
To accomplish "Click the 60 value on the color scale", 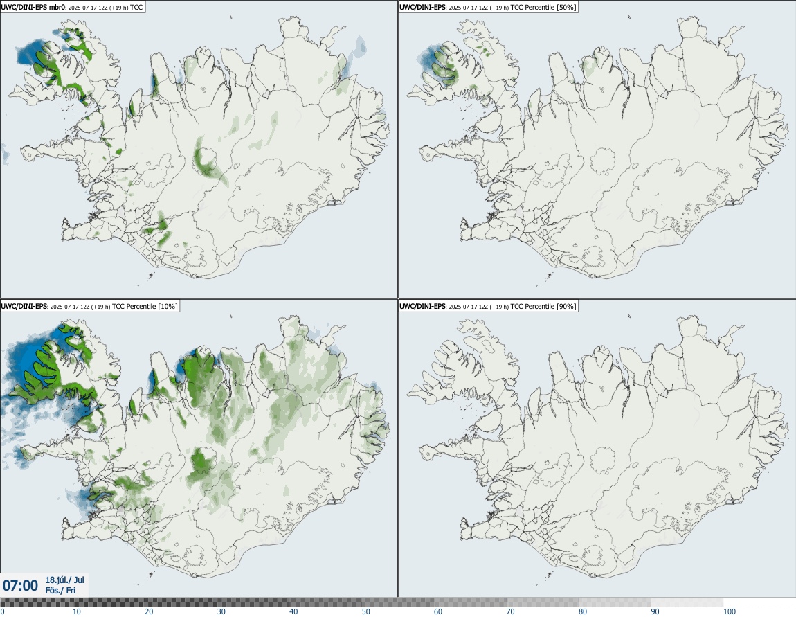I will point(438,611).
